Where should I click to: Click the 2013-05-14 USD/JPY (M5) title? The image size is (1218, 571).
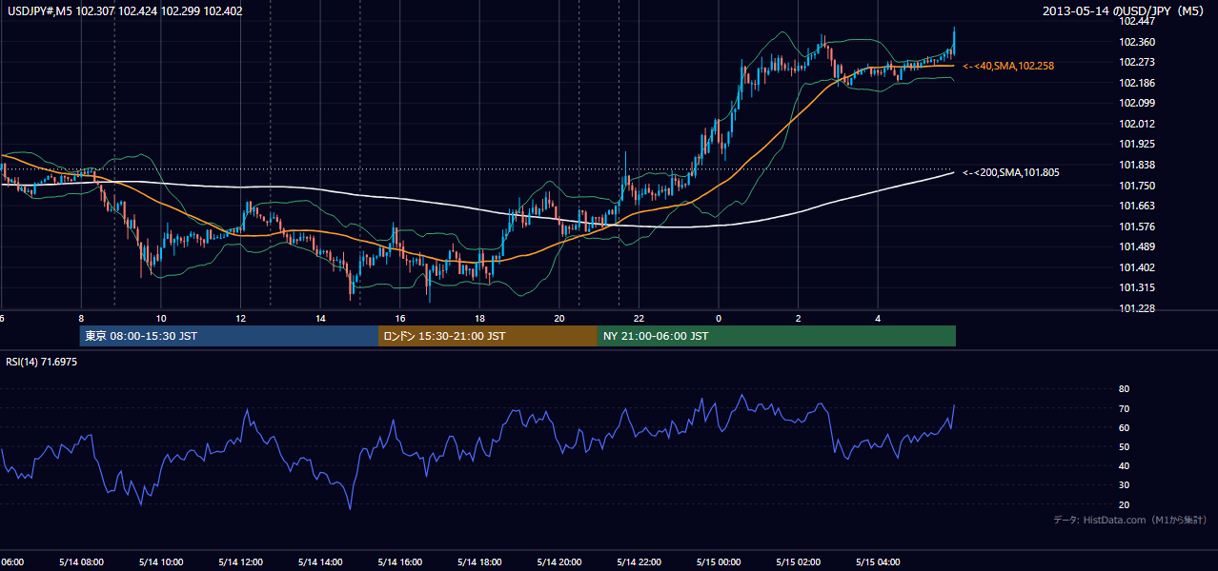(1125, 10)
